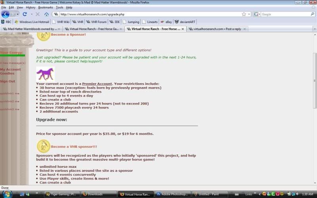
Task: Open the Bookmarks menu
Action: tap(46, 8)
